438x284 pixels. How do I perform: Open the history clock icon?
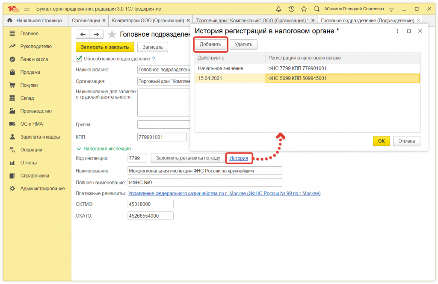point(291,9)
